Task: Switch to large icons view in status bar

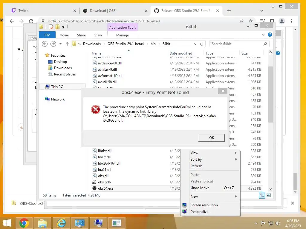Action: click(x=269, y=195)
